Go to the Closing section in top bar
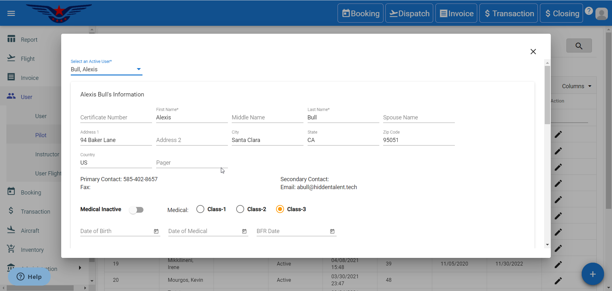The width and height of the screenshot is (612, 291). (x=561, y=13)
